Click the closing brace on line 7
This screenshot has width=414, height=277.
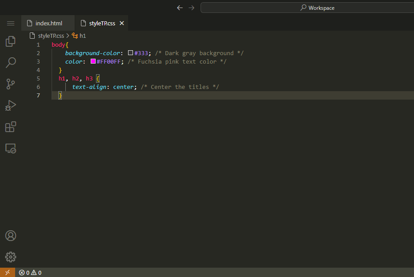pos(60,95)
